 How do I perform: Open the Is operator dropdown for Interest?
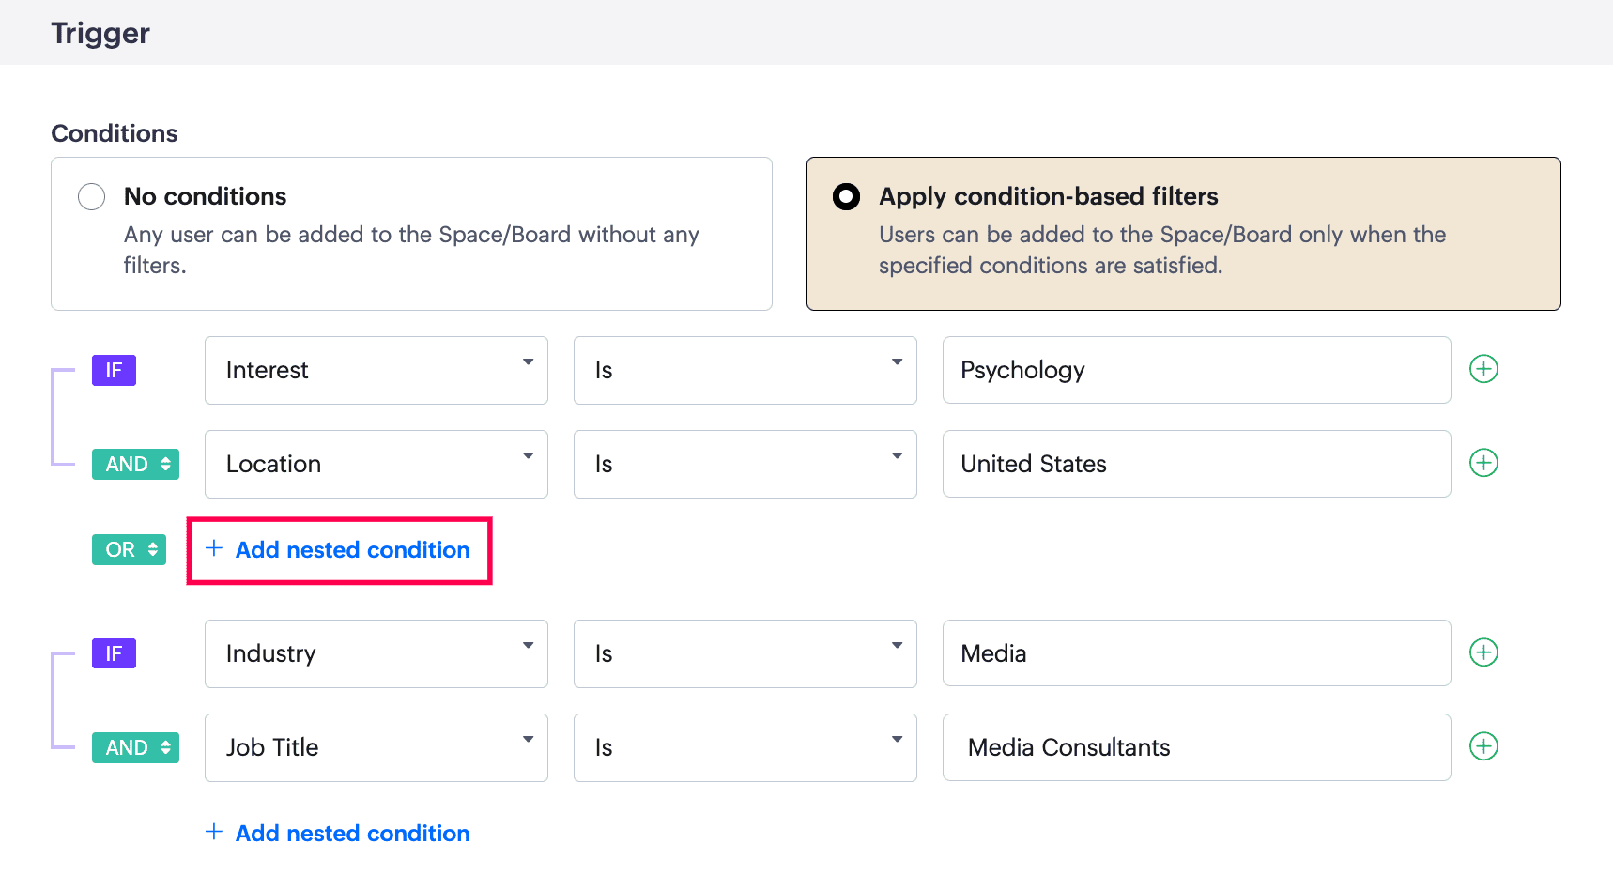745,370
